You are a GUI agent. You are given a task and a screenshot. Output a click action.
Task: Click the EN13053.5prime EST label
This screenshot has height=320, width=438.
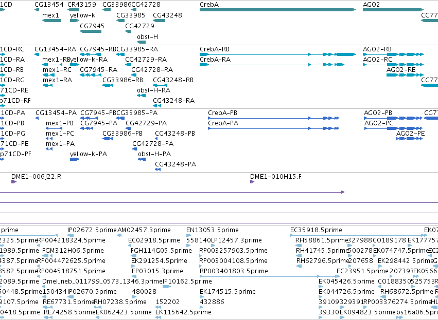213,230
